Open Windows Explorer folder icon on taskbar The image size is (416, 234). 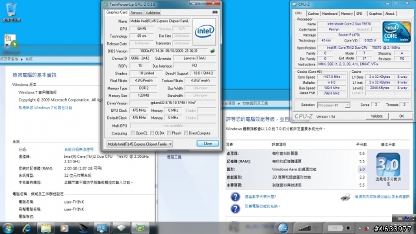click(x=45, y=228)
